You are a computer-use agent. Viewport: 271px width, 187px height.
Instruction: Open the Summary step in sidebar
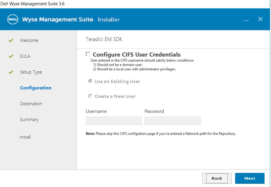coord(29,120)
